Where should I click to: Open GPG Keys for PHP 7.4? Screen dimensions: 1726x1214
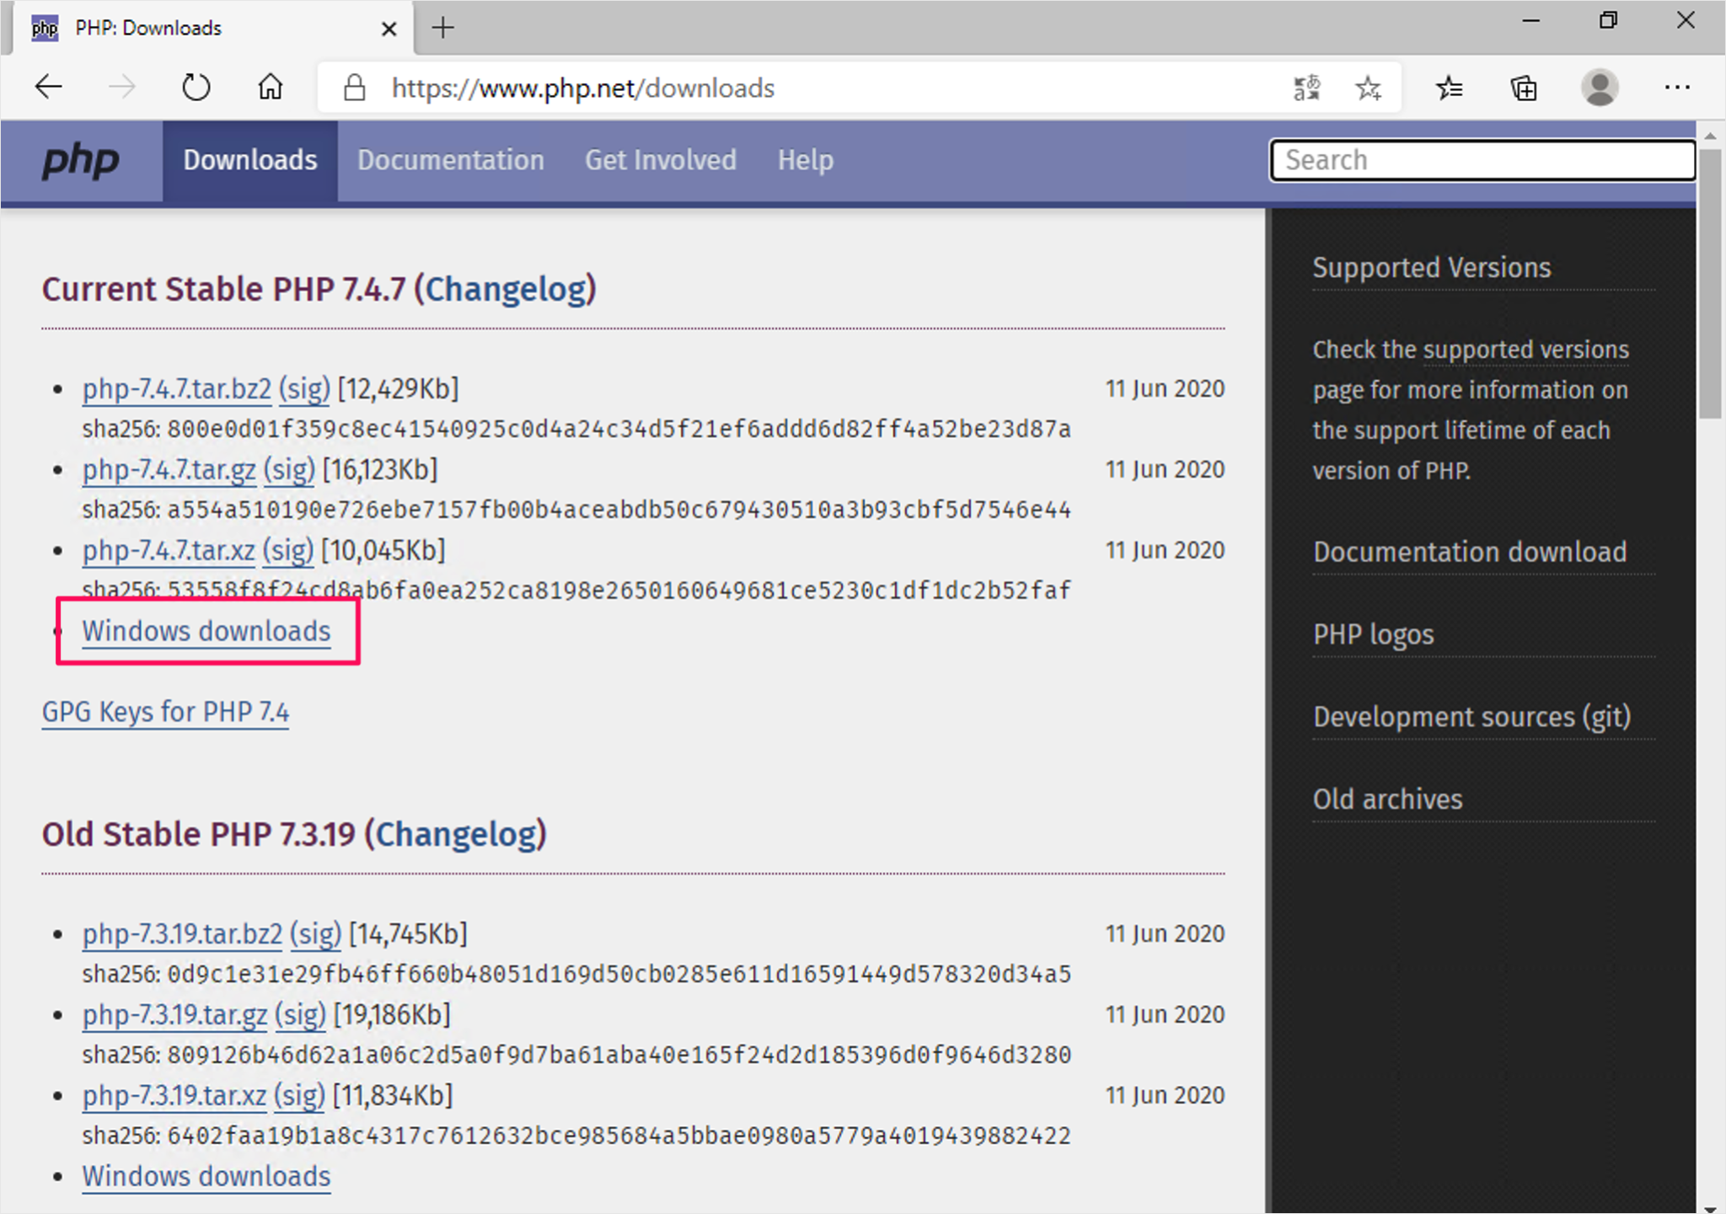pos(165,712)
